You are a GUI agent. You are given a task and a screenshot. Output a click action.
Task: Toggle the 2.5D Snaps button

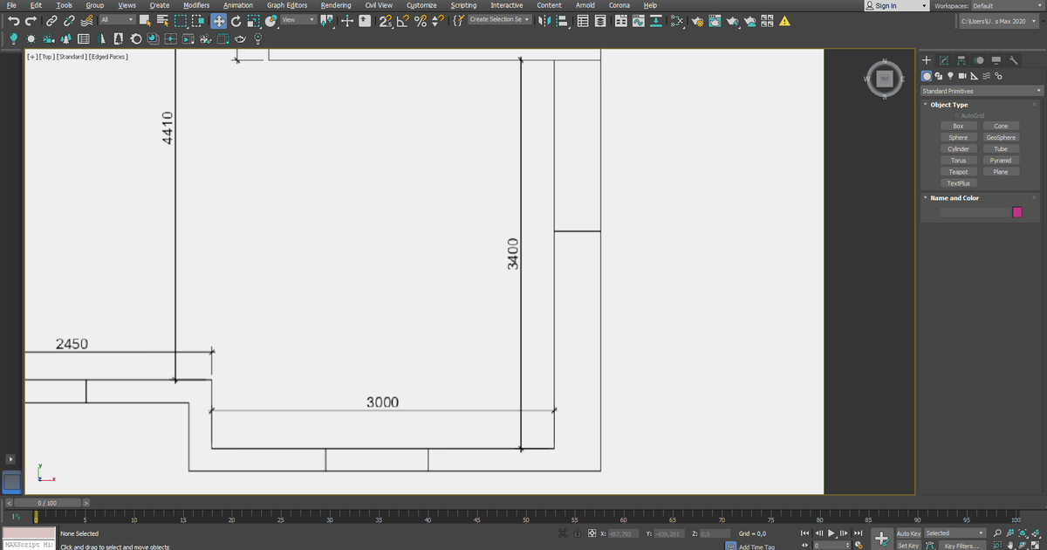point(385,21)
